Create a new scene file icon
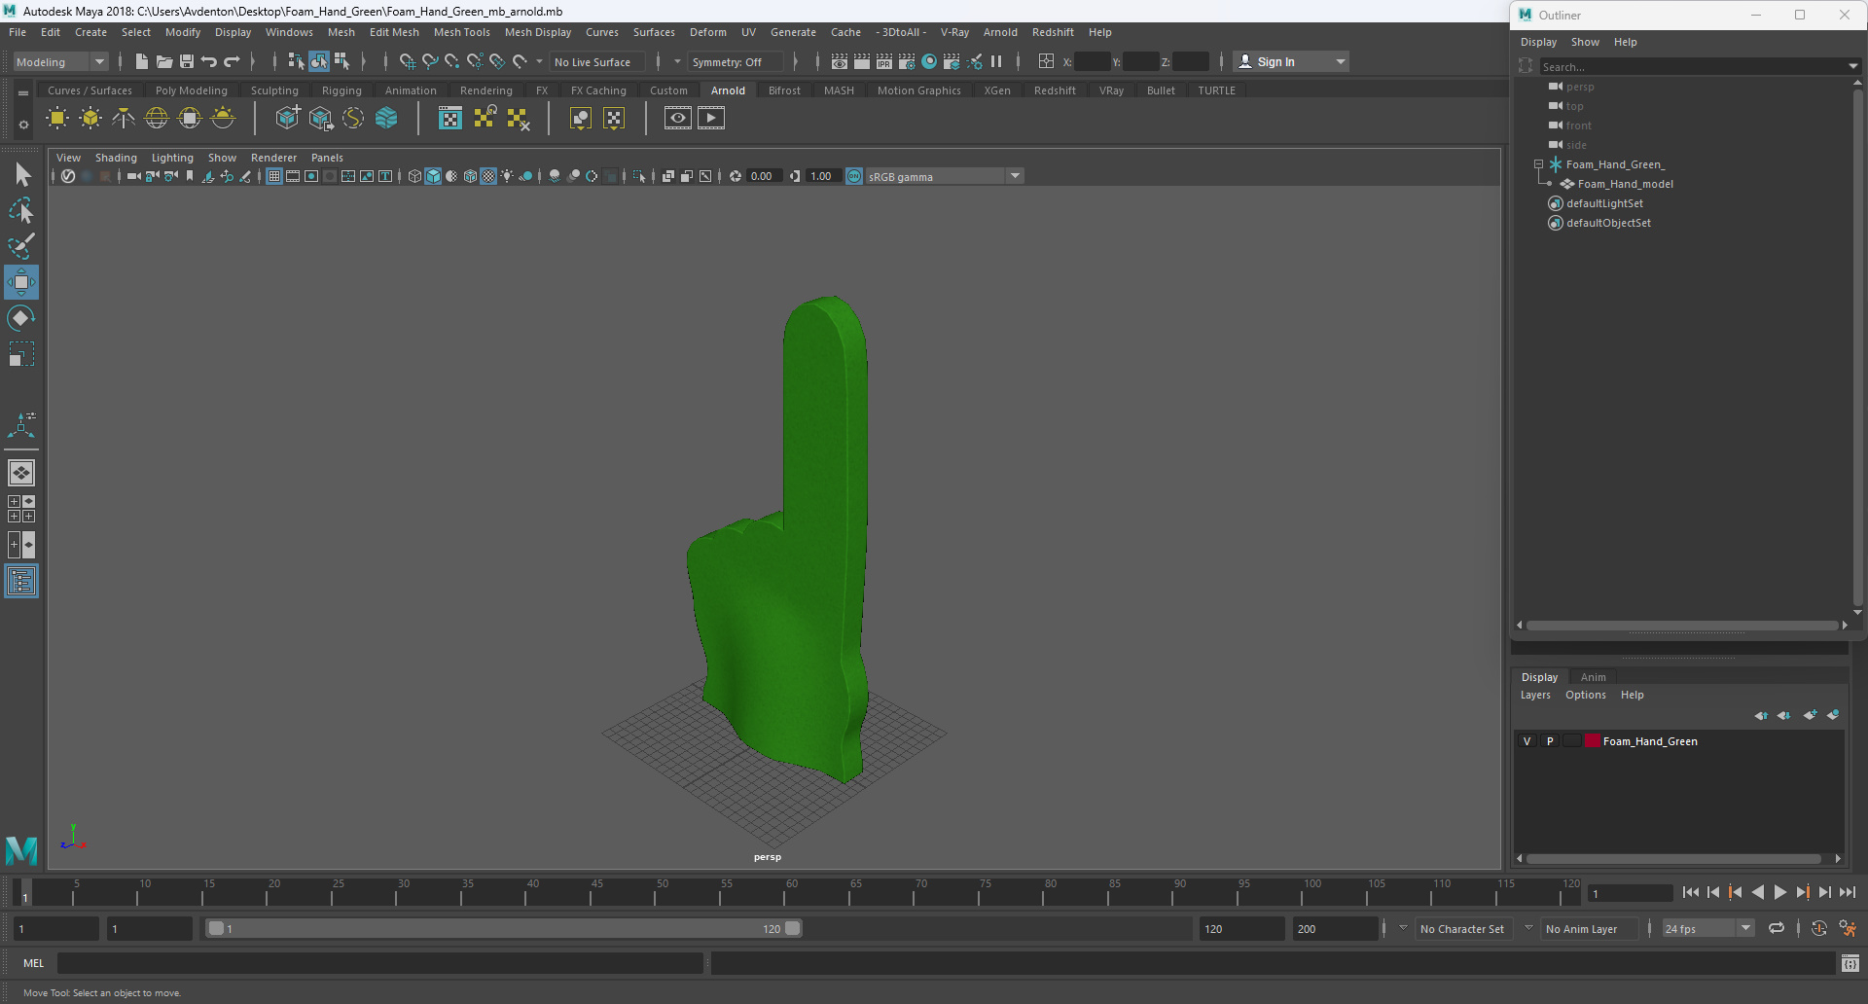This screenshot has width=1868, height=1004. point(141,61)
